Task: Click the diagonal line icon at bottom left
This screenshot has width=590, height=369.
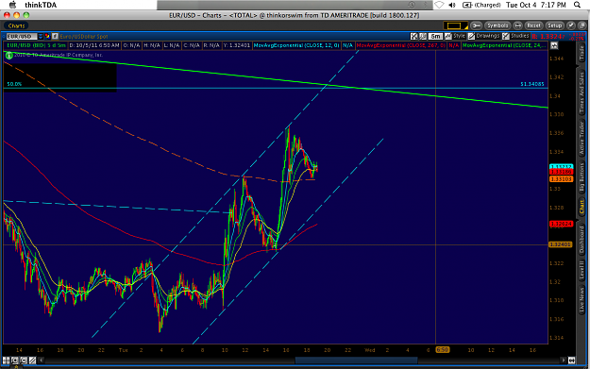Action: click(x=32, y=361)
